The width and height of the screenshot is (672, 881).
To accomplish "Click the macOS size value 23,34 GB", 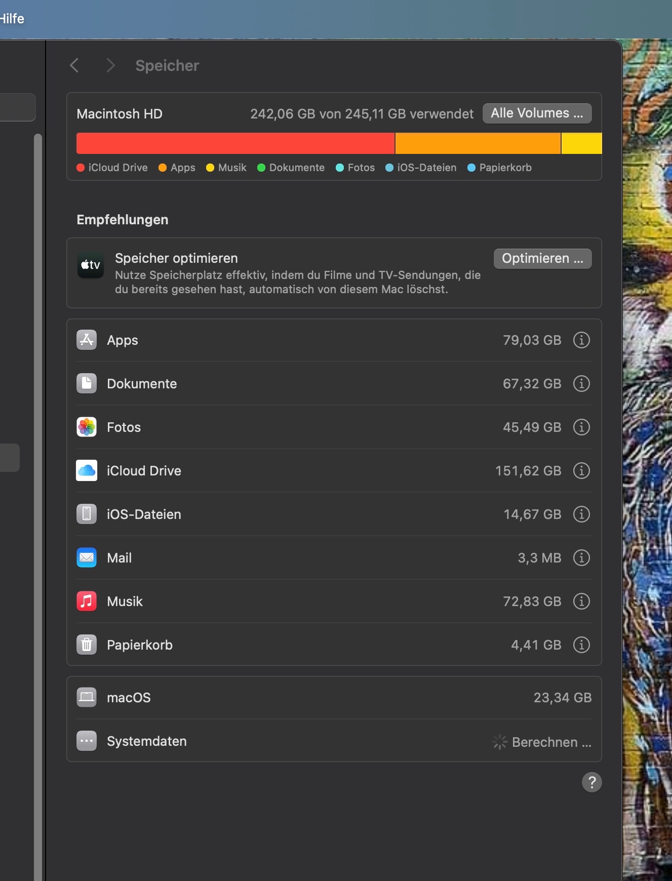I will (x=563, y=698).
